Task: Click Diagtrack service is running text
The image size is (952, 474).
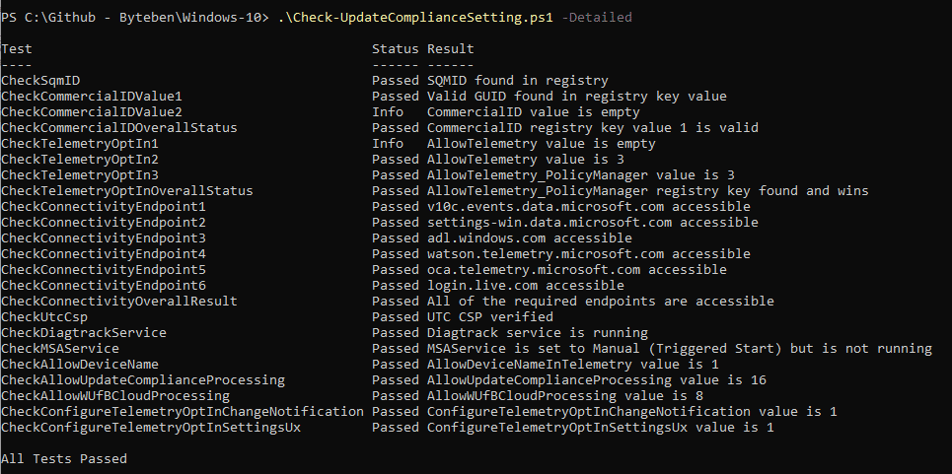Action: pyautogui.click(x=538, y=332)
